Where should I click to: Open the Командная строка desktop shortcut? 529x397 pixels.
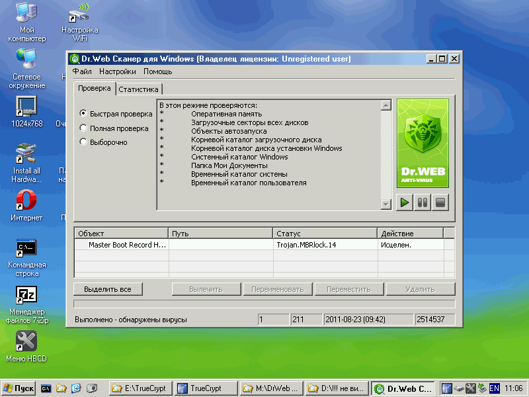[26, 258]
